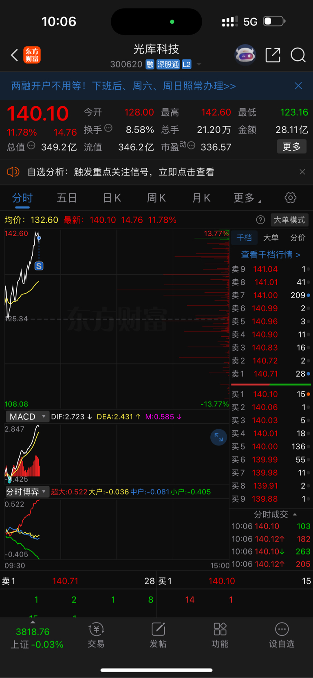
Task: Tap the 上证 3818.76 index ticker
Action: [37, 638]
